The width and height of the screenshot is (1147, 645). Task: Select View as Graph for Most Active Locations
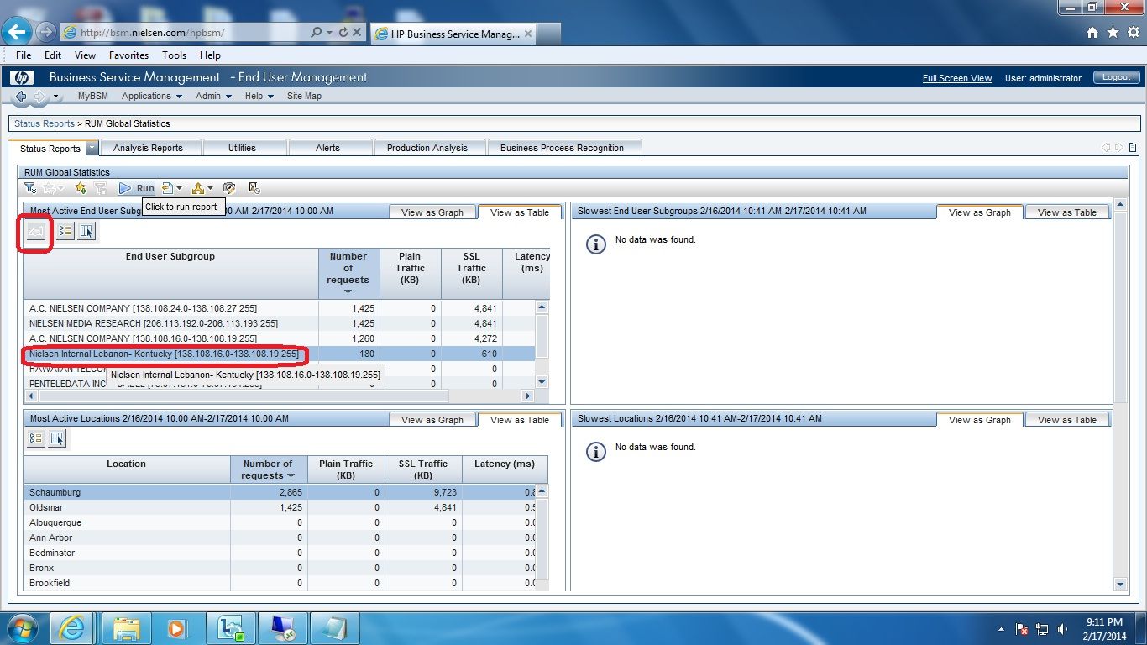tap(432, 420)
